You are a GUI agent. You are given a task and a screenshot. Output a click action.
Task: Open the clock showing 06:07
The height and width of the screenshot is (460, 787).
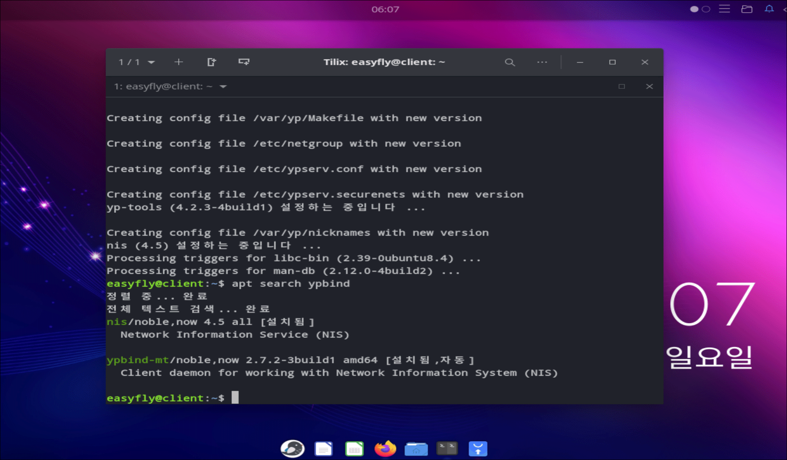[x=385, y=9]
